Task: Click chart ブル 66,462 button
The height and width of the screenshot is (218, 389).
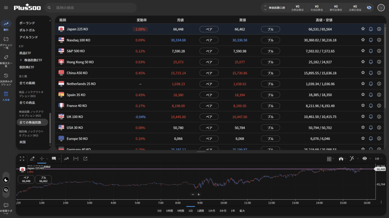Action: pyautogui.click(x=44, y=179)
